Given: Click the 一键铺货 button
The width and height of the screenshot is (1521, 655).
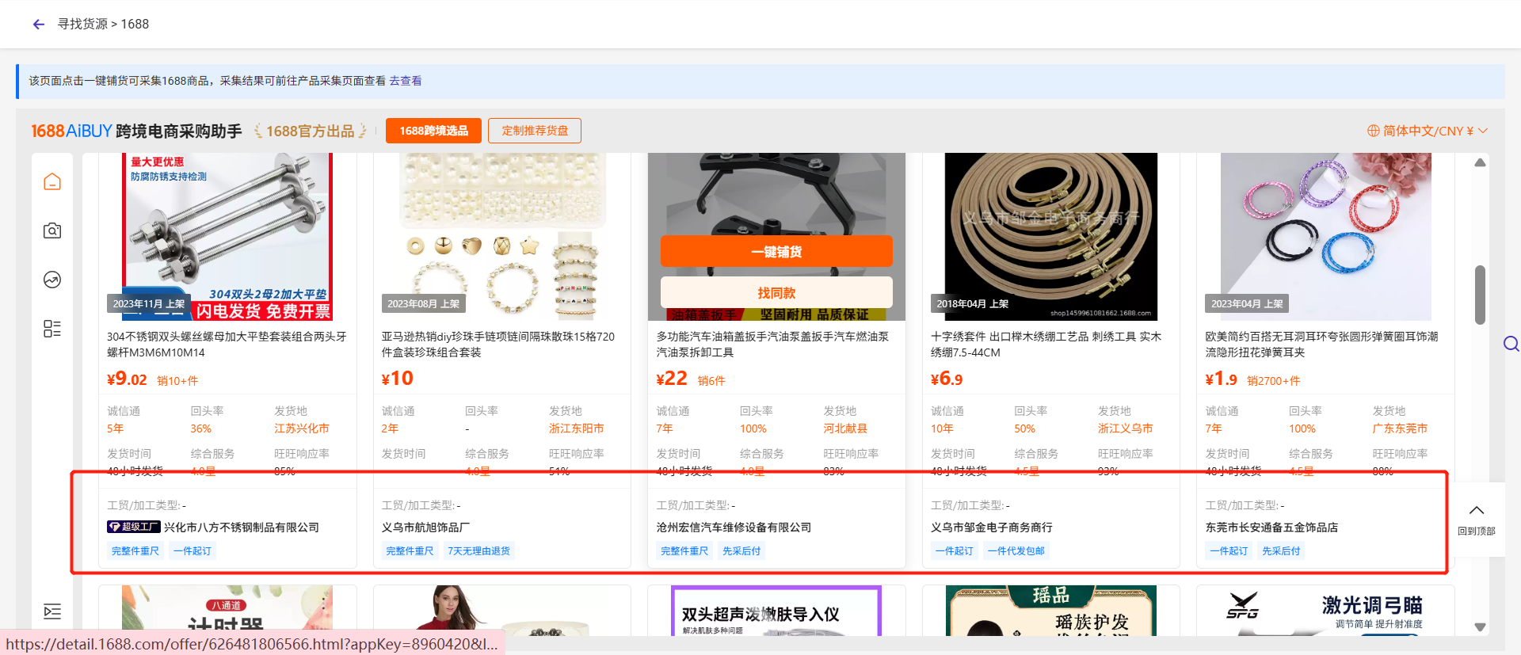Looking at the screenshot, I should coord(776,252).
